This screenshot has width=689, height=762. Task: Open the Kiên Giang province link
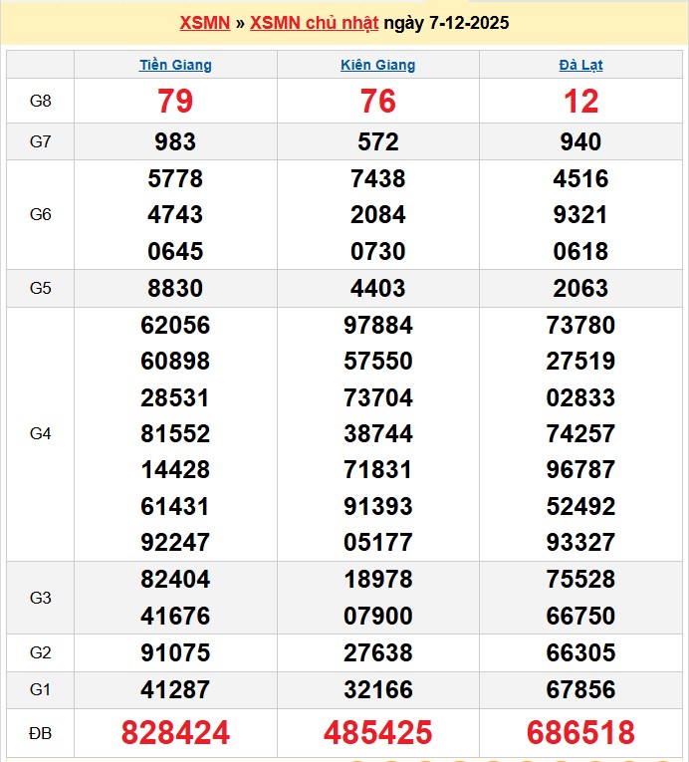(377, 65)
